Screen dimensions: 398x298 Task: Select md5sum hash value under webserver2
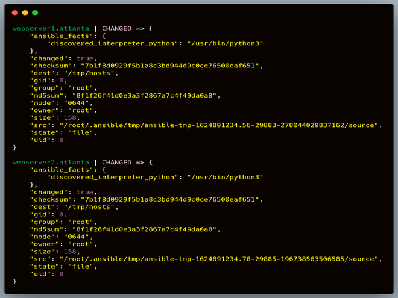144,229
